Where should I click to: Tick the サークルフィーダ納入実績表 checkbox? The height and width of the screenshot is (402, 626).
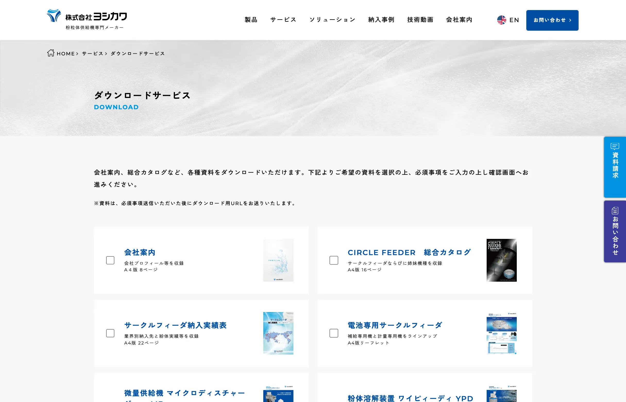[x=110, y=333]
